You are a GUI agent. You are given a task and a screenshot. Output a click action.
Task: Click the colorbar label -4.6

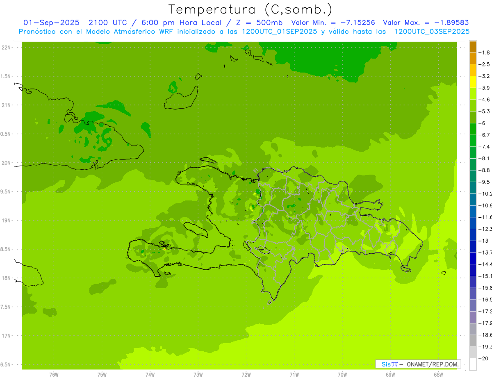[485, 100]
